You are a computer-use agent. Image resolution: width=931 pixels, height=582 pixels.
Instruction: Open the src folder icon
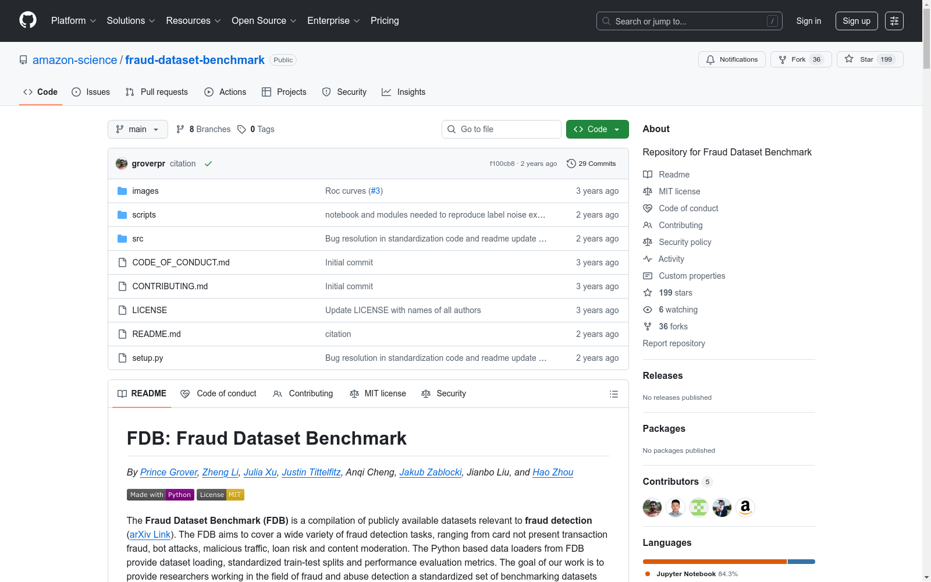point(122,239)
